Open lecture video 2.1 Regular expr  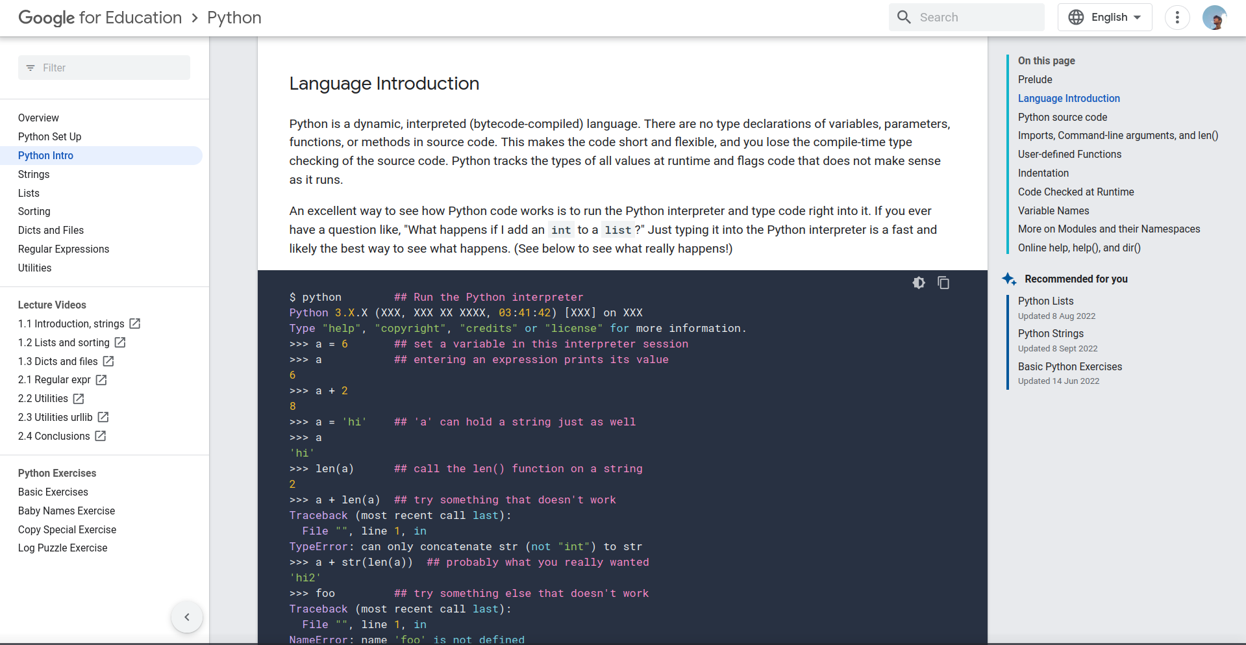55,380
